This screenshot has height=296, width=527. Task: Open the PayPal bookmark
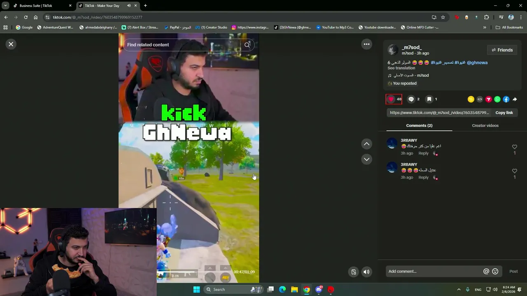[177, 28]
